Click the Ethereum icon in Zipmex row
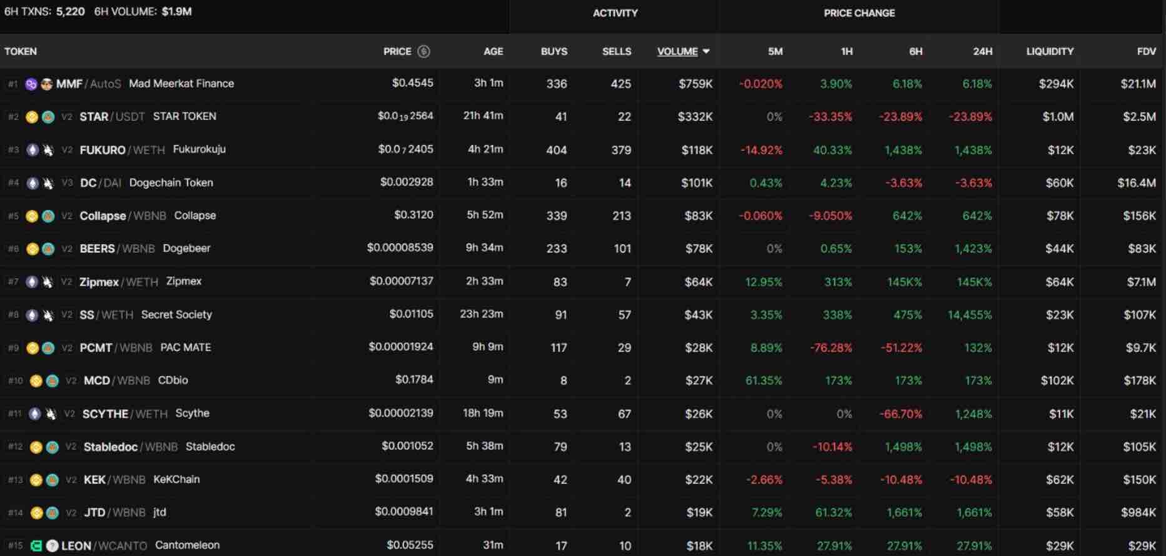Viewport: 1166px width, 556px height. tap(32, 282)
